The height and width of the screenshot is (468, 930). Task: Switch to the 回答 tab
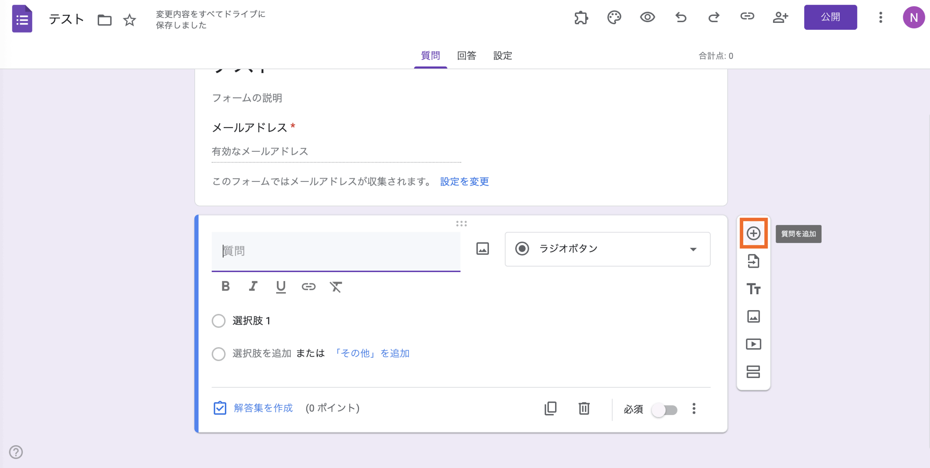click(x=466, y=56)
